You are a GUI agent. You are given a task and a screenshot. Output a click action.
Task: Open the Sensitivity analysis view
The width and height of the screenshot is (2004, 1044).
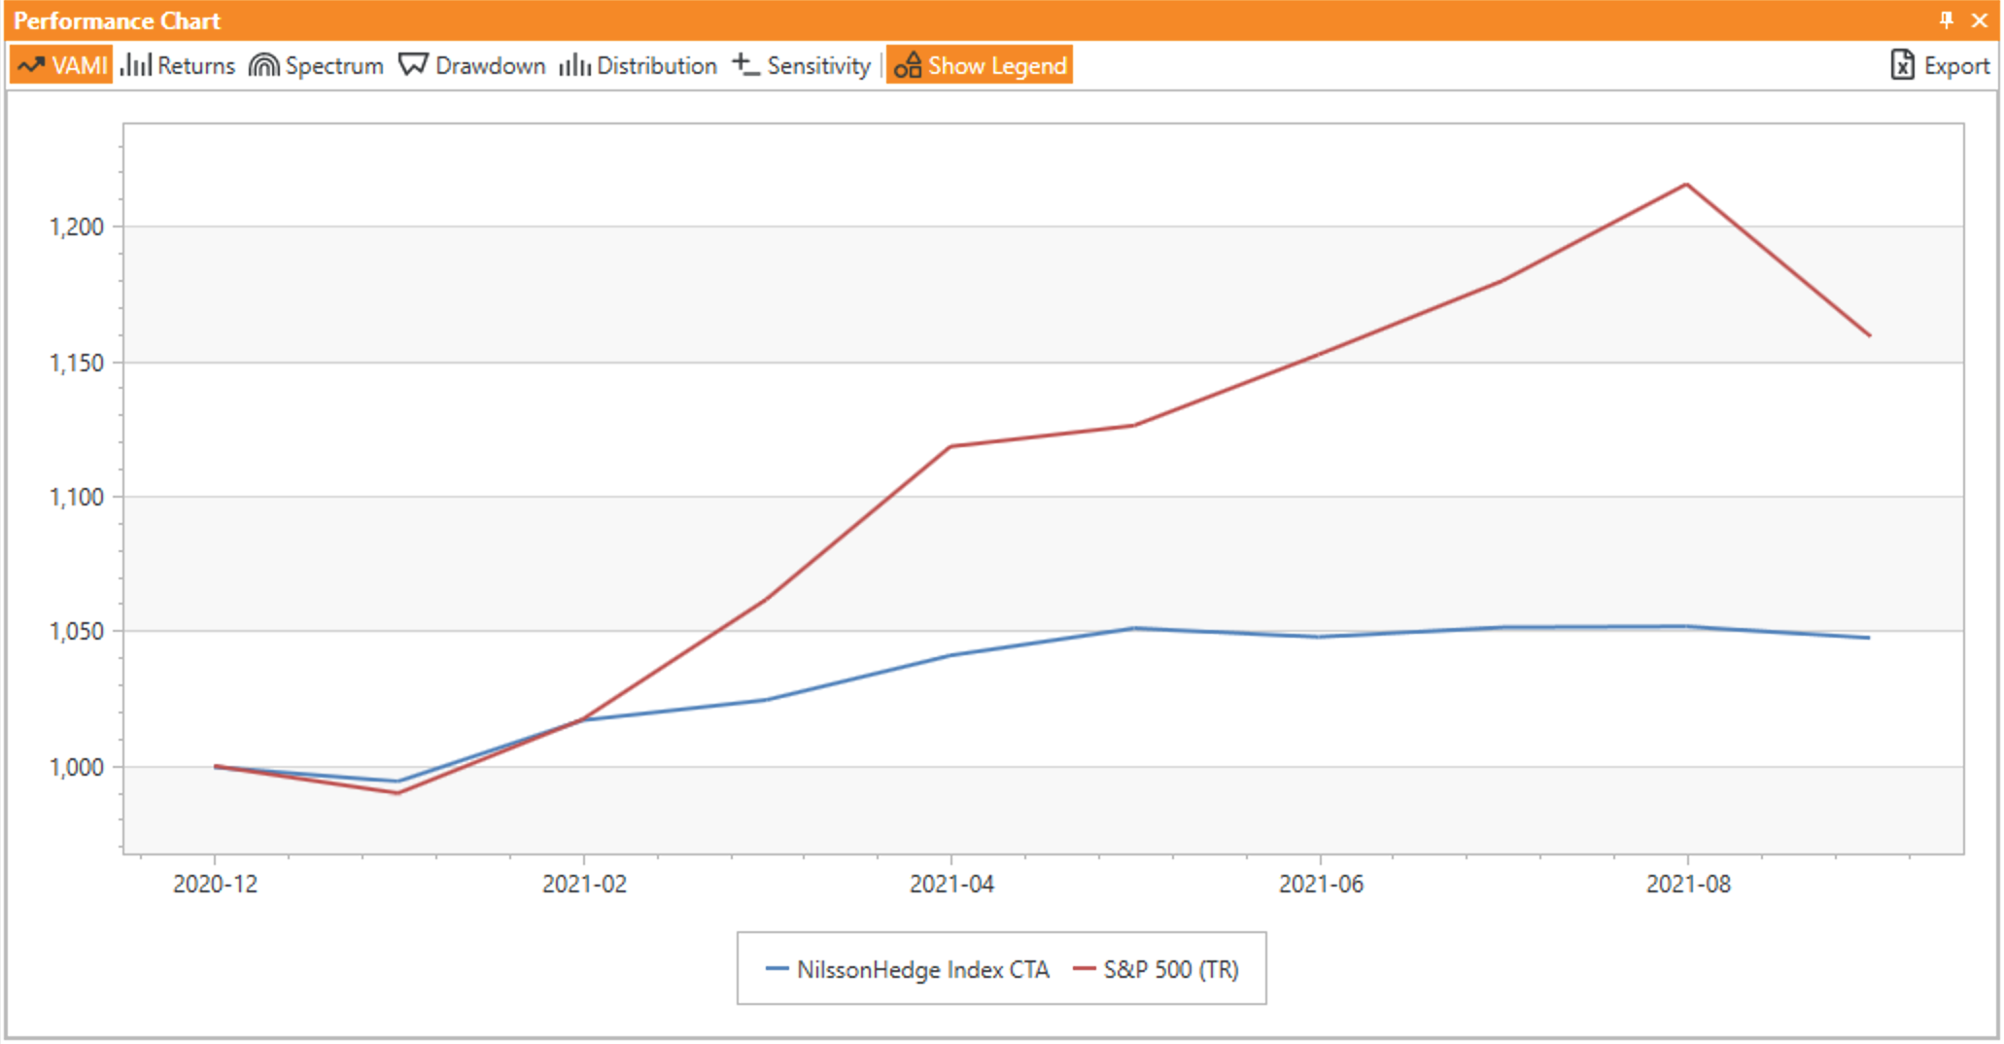(x=802, y=65)
